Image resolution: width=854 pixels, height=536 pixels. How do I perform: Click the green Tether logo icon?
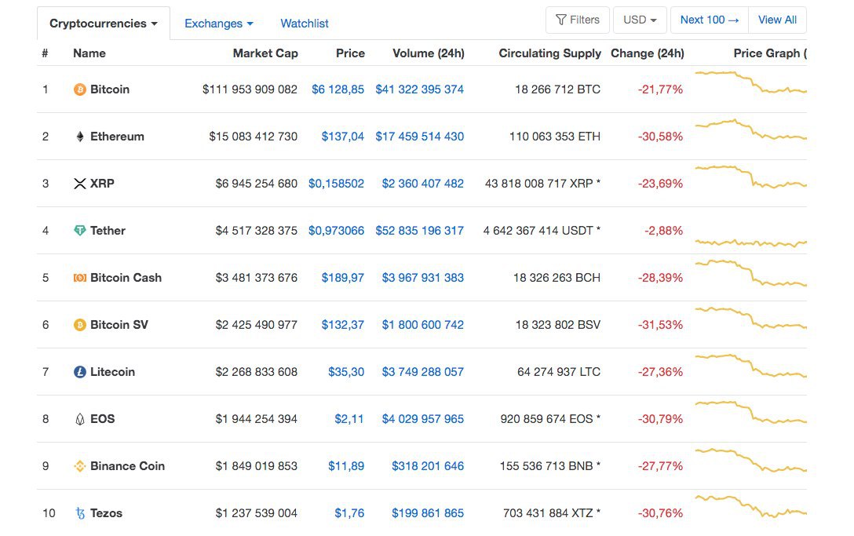click(x=79, y=231)
